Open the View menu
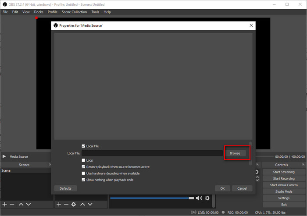307x216 pixels. click(26, 12)
